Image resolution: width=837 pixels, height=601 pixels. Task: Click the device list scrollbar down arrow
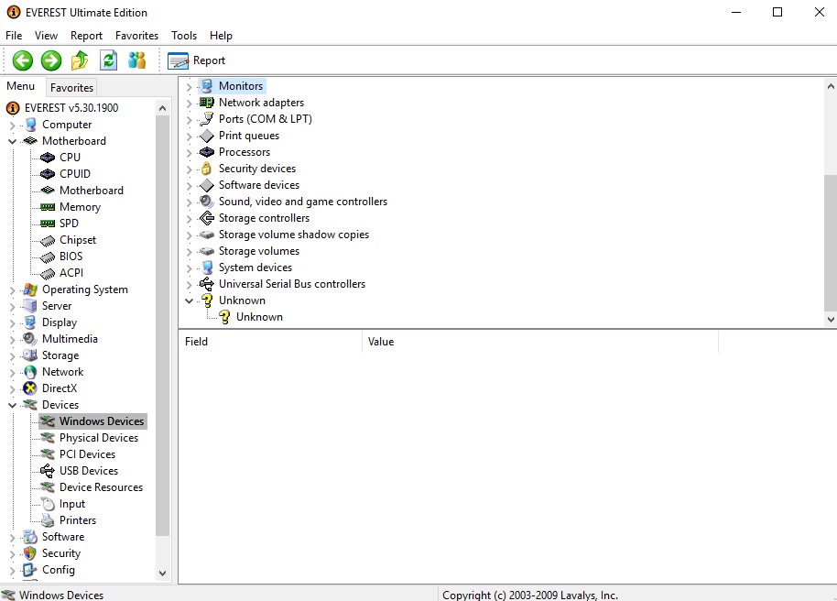831,320
